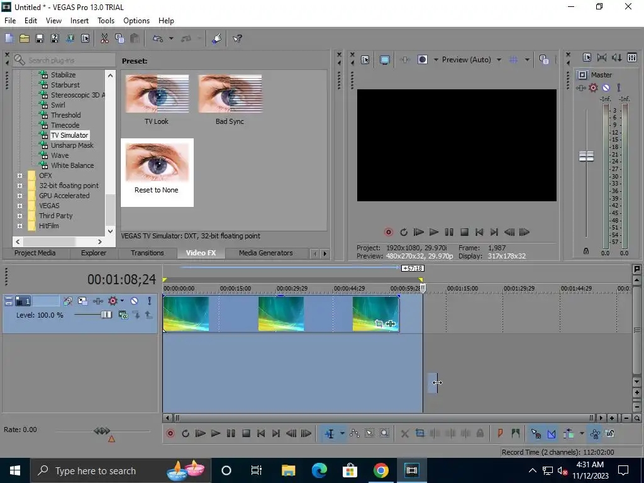644x483 pixels.
Task: Open File menu
Action: 10,21
